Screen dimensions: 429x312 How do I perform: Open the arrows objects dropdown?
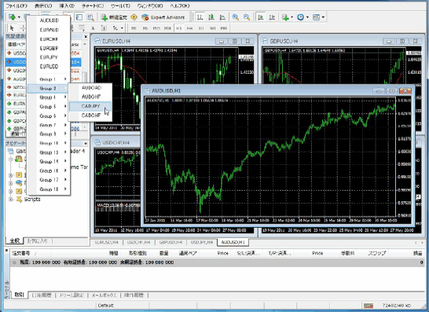122,28
